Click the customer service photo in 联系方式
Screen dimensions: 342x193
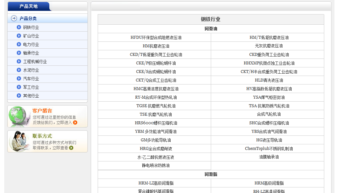point(19,141)
